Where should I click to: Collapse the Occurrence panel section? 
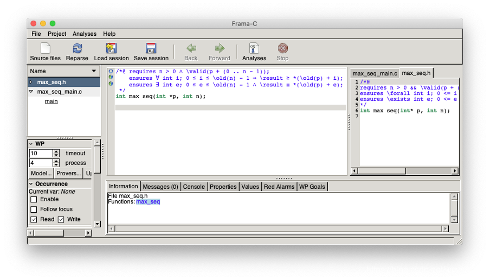31,183
